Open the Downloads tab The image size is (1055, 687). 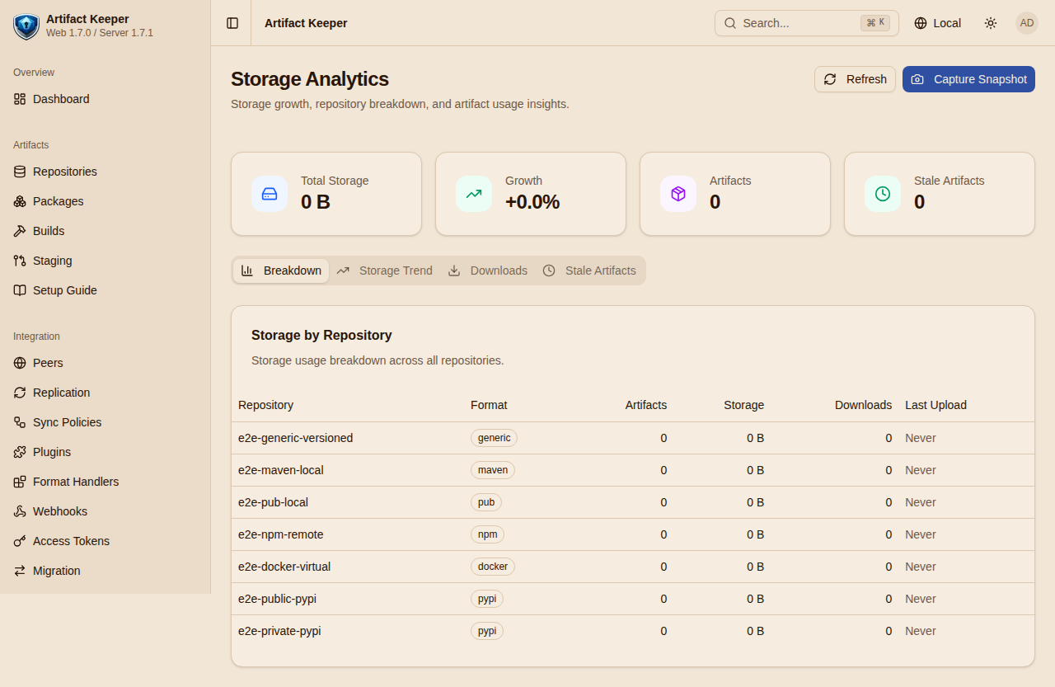click(487, 271)
